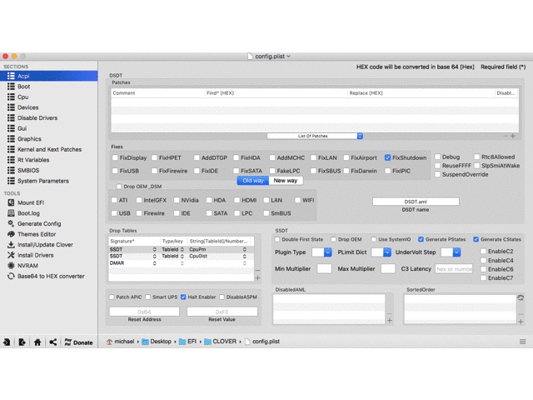Add a SortedOrder entry with plus icon
This screenshot has width=533, height=400.
521,322
